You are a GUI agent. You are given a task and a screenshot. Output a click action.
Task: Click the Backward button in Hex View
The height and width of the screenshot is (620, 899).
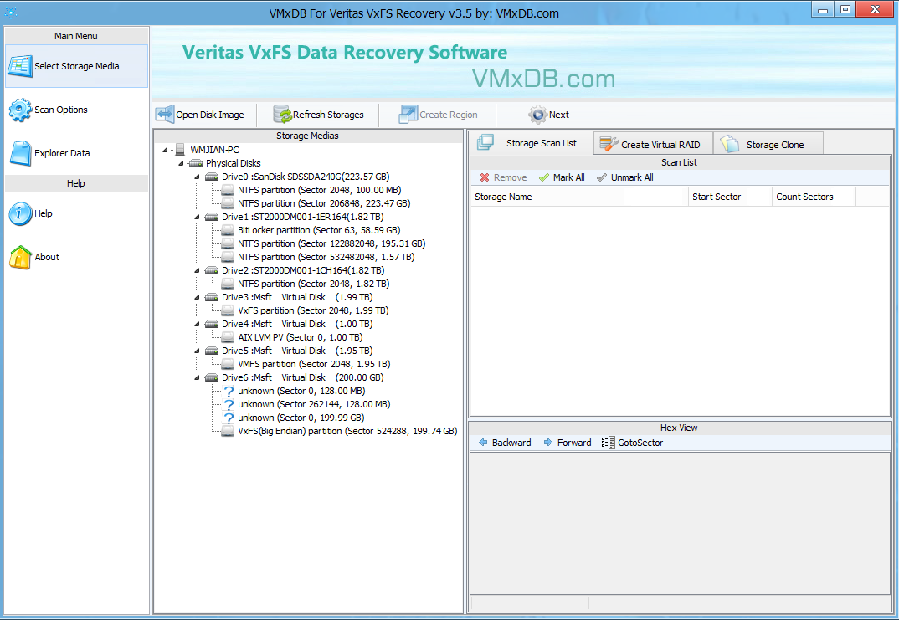pos(504,443)
